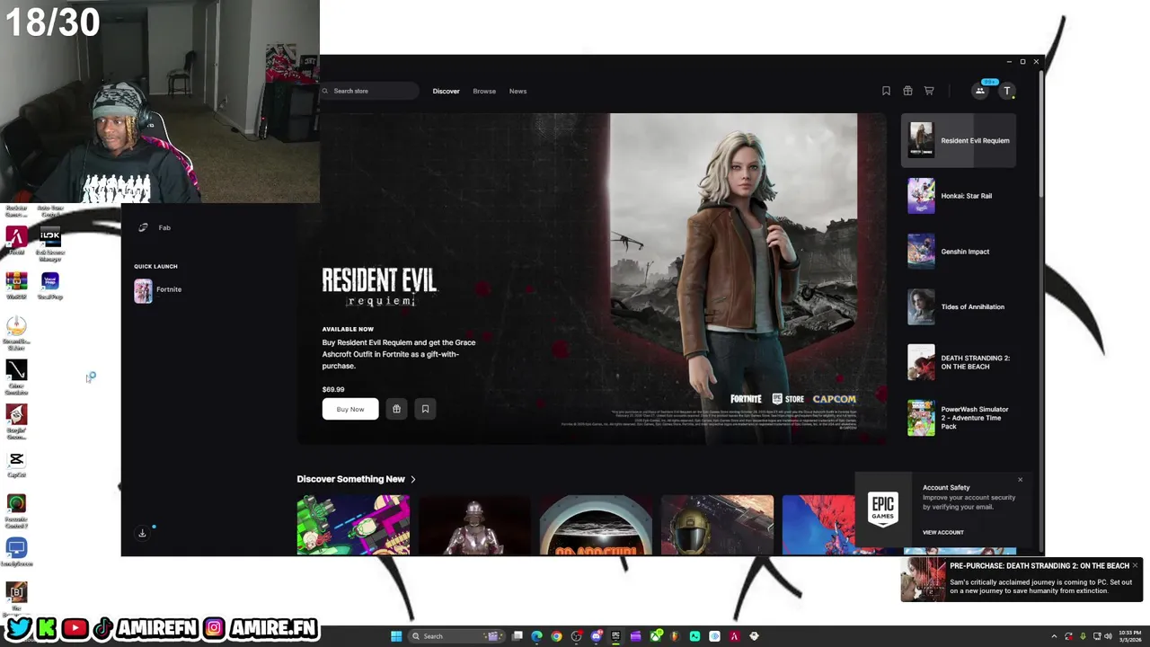Gift Resident Evil Requiem via gift icon

tap(396, 409)
